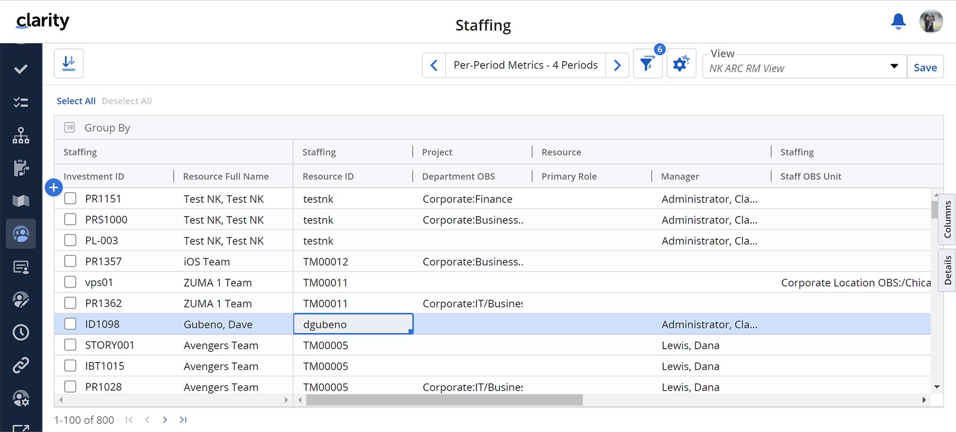Image resolution: width=956 pixels, height=432 pixels.
Task: Add a new staffing row with the plus button
Action: pos(54,187)
